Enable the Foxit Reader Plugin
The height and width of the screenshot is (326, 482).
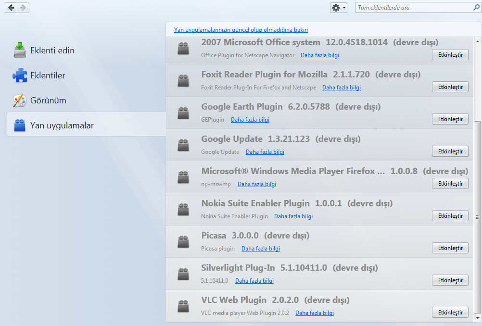tap(450, 87)
